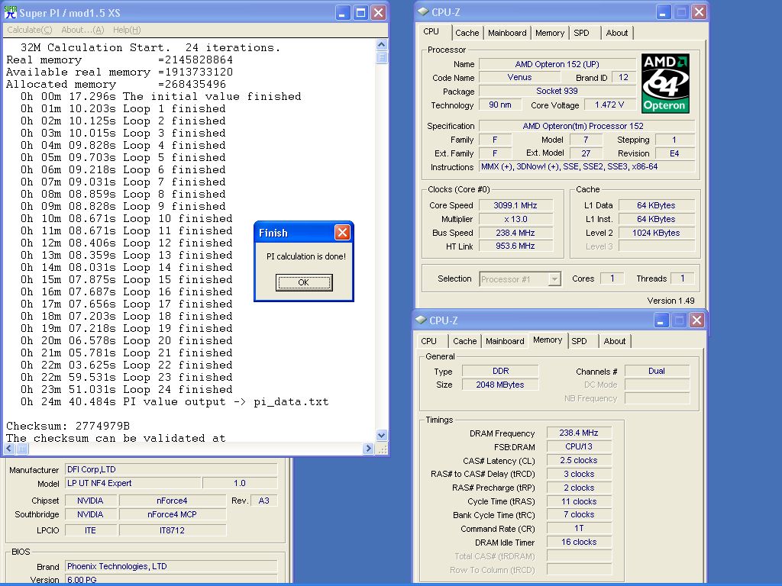
Task: Click the Checksum: 2774979B line
Action: (68, 426)
